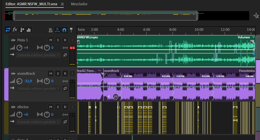Show the Inputs/Outputs routing view button
The image size is (260, 140).
(8, 30)
